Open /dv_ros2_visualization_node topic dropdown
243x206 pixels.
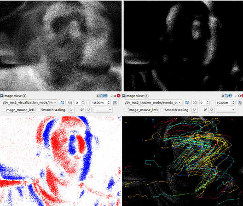coord(29,103)
